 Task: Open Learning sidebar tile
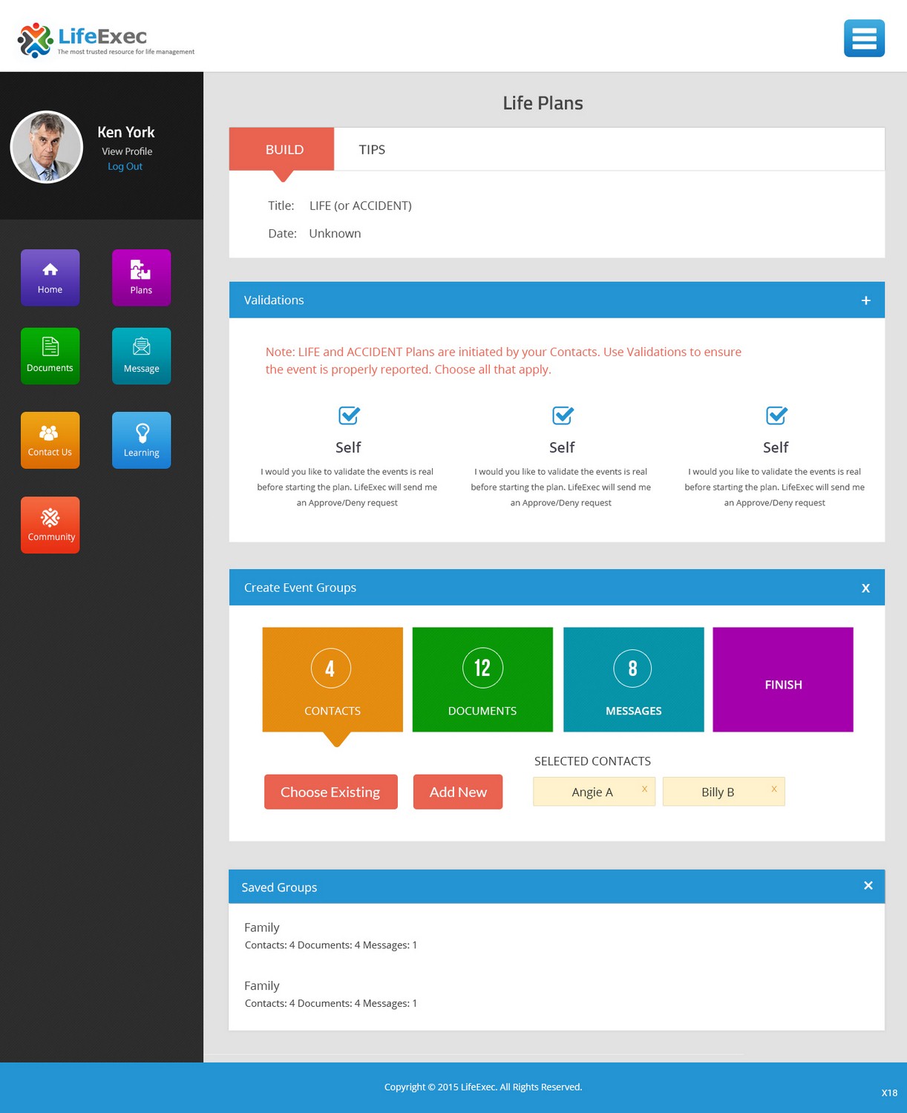[x=141, y=440]
